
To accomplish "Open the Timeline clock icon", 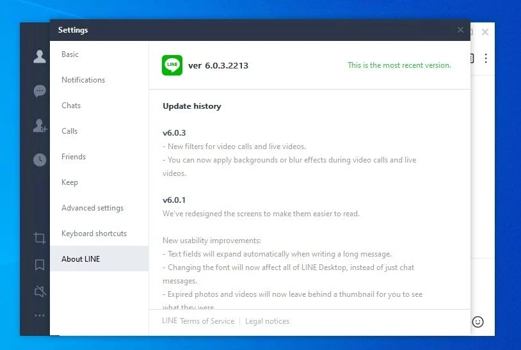I will [x=40, y=160].
